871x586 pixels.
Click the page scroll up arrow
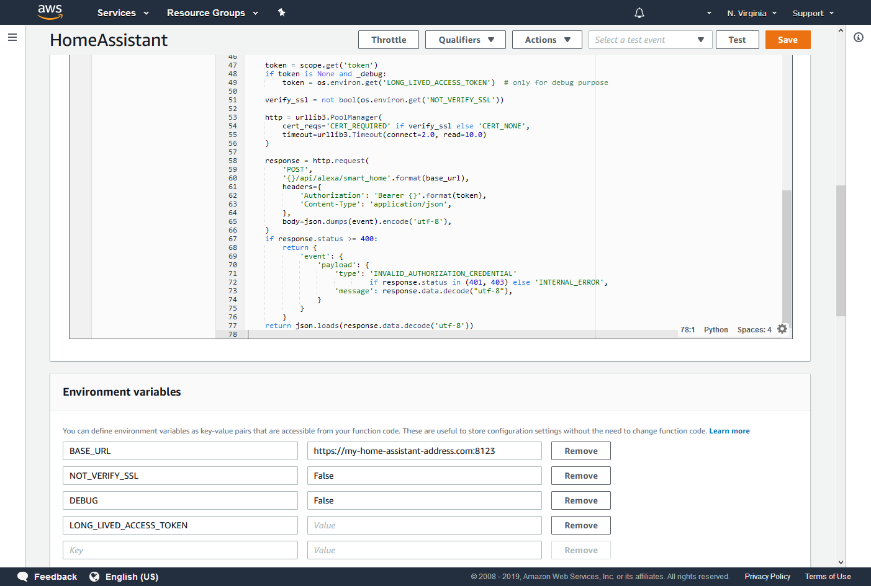pos(841,30)
